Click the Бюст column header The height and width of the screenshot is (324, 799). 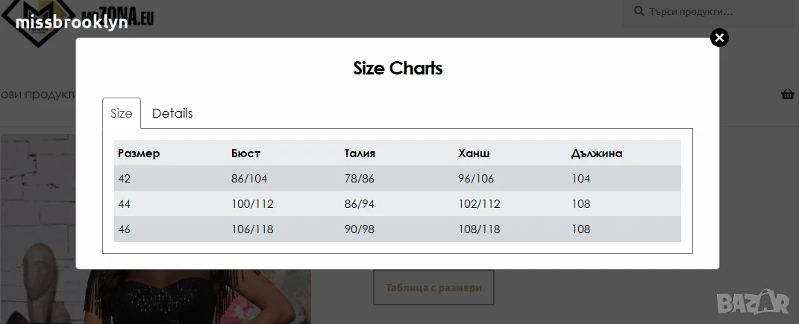(x=245, y=153)
